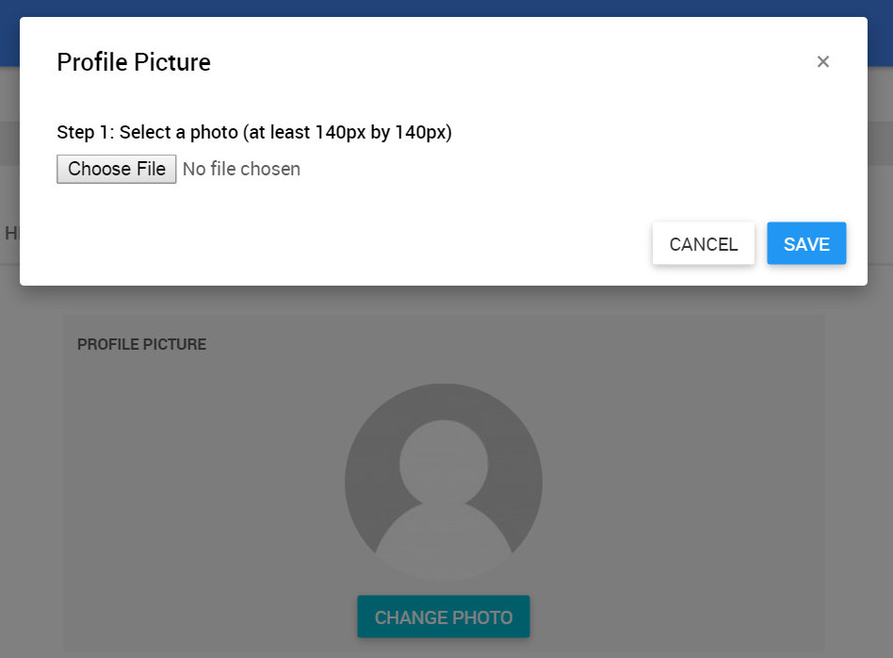Click the Choose File button
The height and width of the screenshot is (658, 893).
tap(117, 169)
